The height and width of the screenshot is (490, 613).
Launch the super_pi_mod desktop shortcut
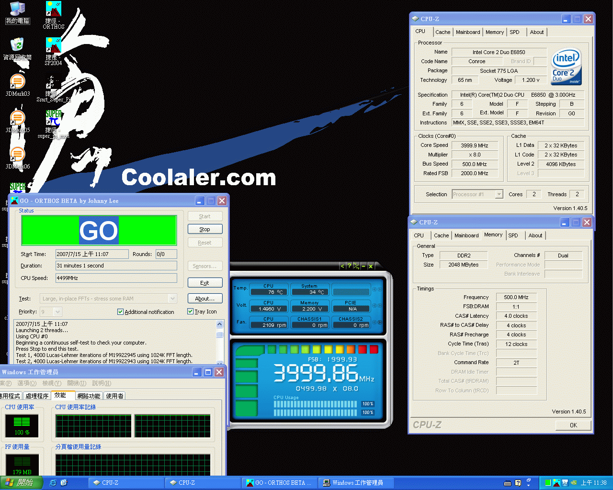click(x=54, y=123)
